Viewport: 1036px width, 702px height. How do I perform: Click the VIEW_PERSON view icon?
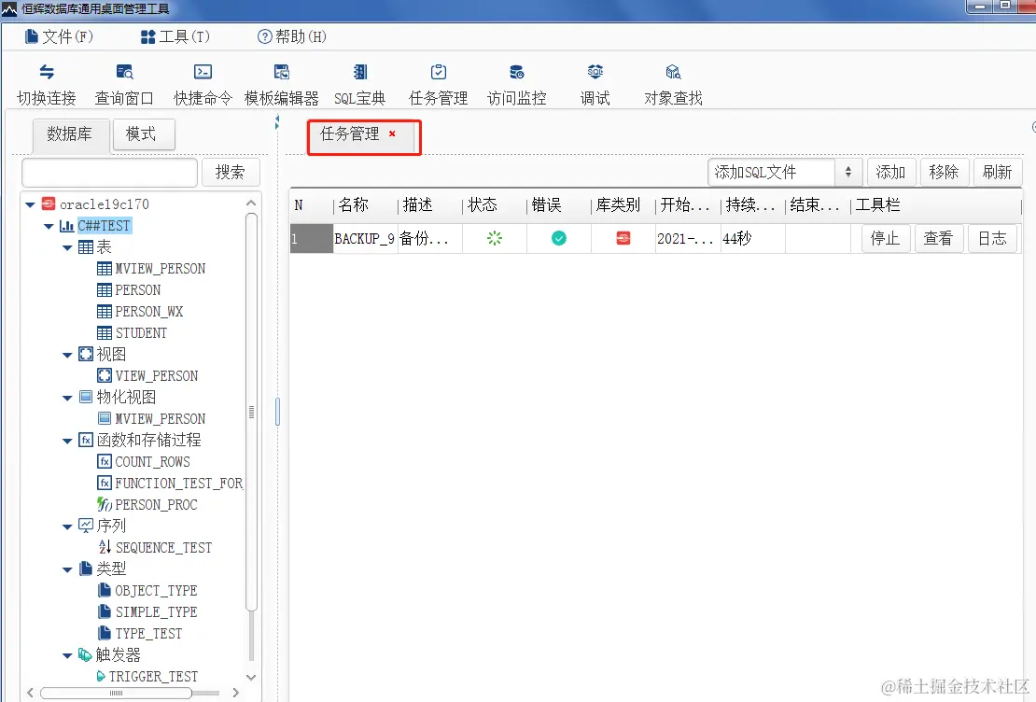105,375
